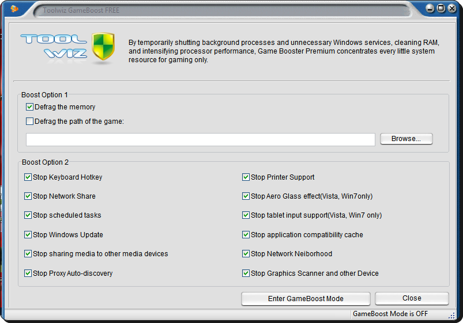The image size is (463, 323).
Task: Click the Close button at bottom
Action: (412, 298)
